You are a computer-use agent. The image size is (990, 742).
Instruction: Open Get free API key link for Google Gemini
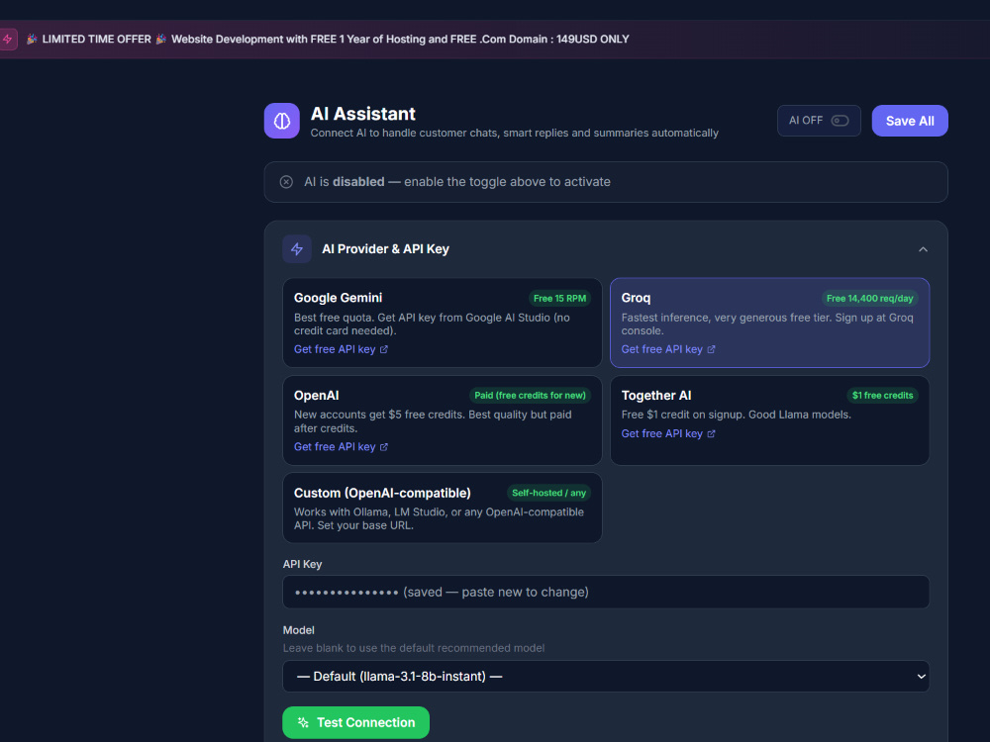click(x=341, y=349)
